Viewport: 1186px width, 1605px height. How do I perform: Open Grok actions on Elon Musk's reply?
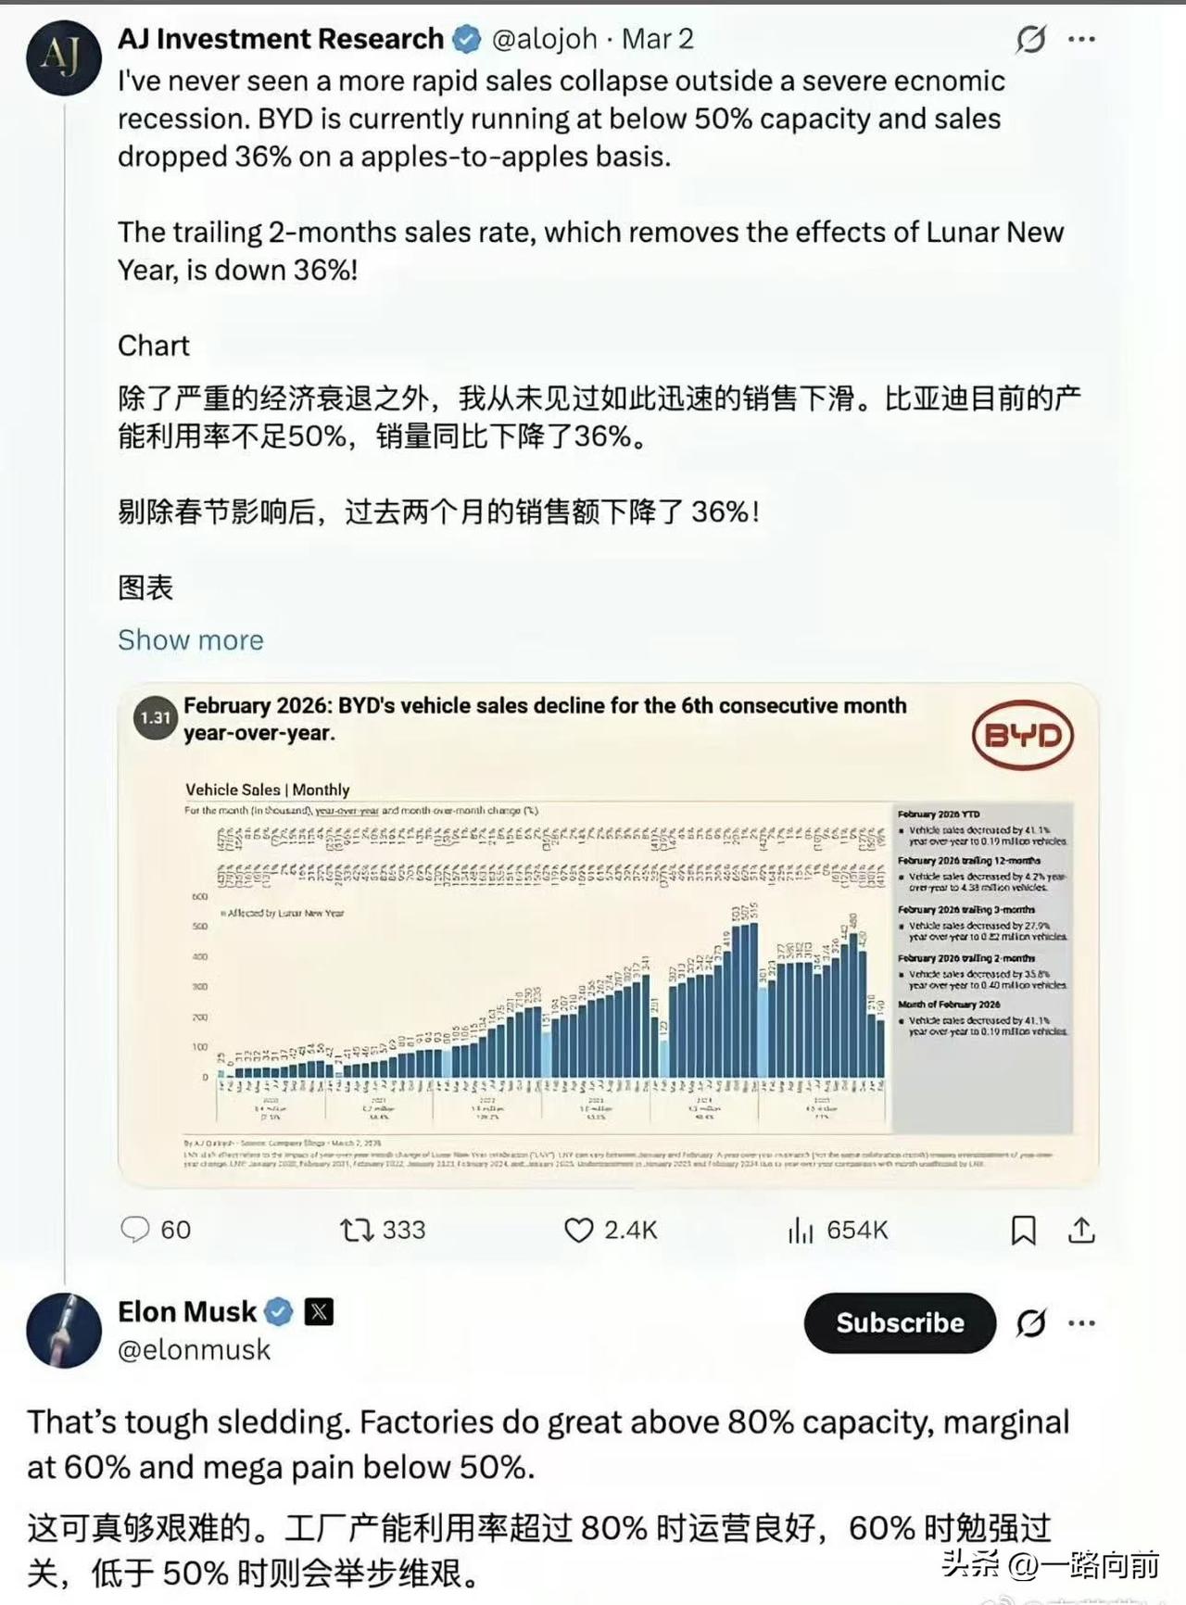pyautogui.click(x=1030, y=1323)
